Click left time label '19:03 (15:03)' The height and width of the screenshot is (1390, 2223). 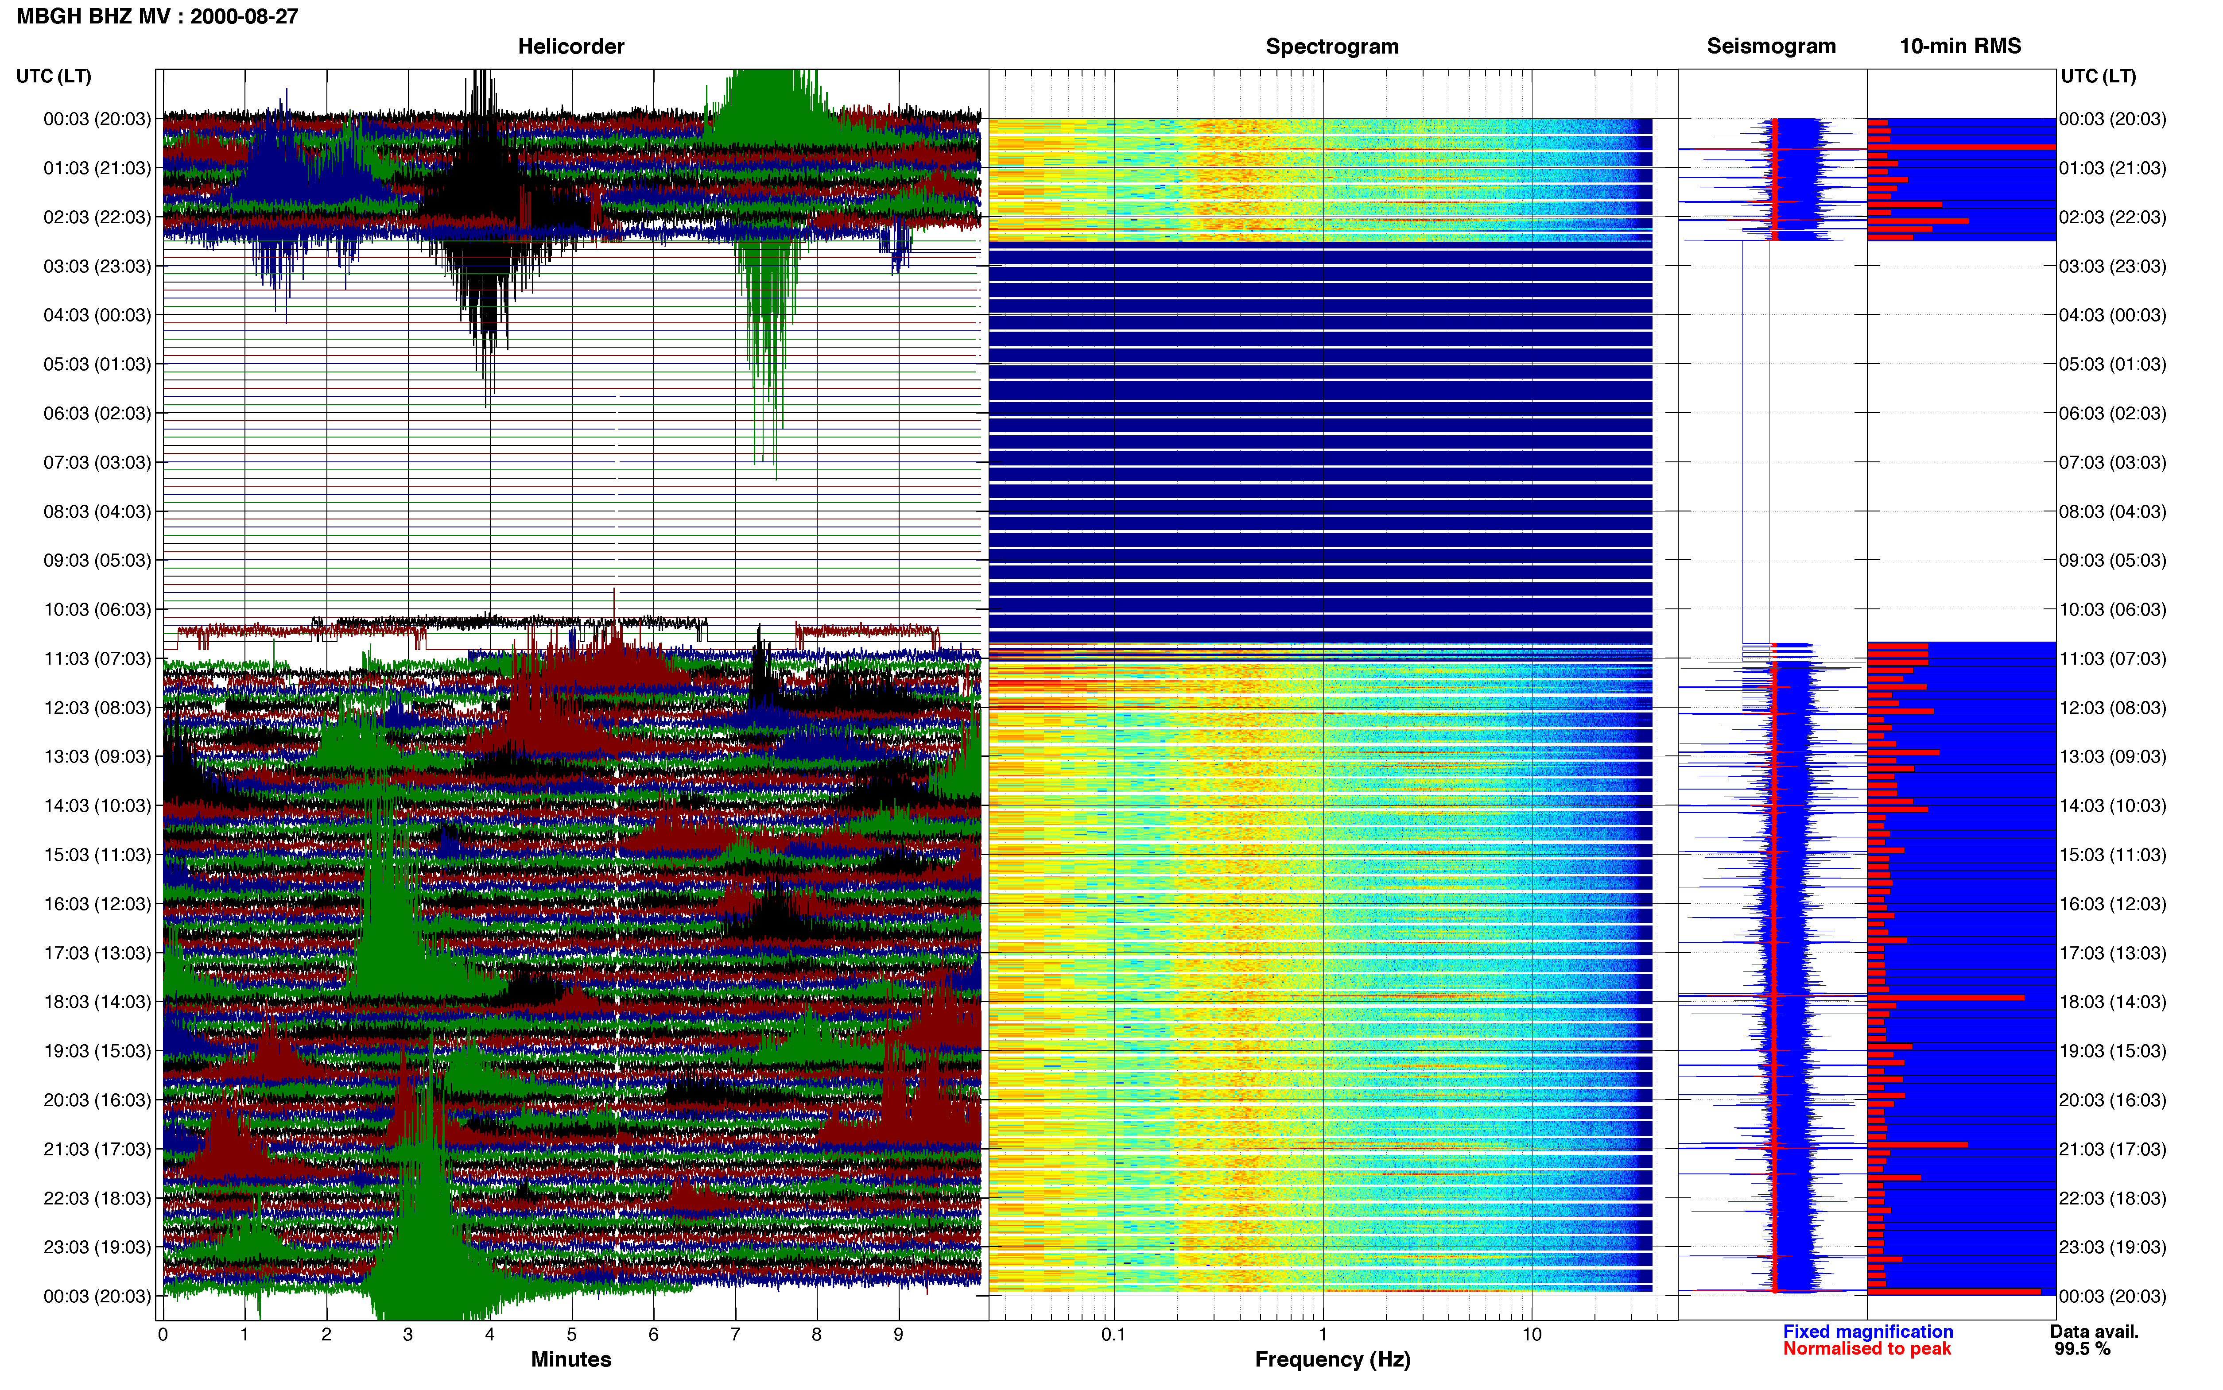[x=97, y=1051]
